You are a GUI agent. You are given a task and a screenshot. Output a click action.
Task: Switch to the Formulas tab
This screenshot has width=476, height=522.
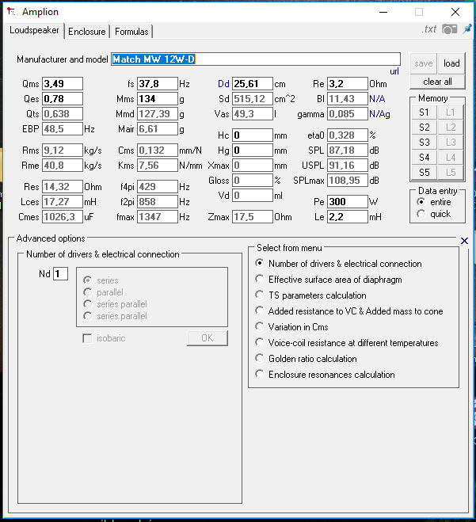point(131,32)
